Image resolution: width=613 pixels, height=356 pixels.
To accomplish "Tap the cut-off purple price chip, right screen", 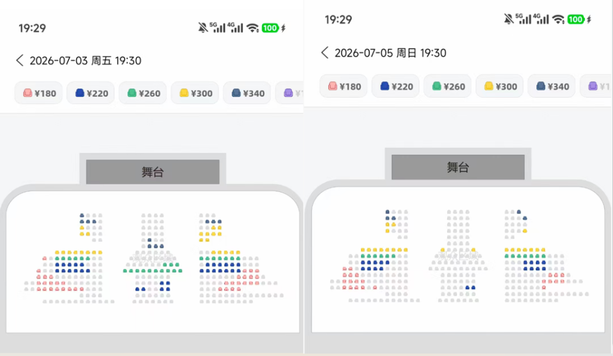I will (x=596, y=86).
